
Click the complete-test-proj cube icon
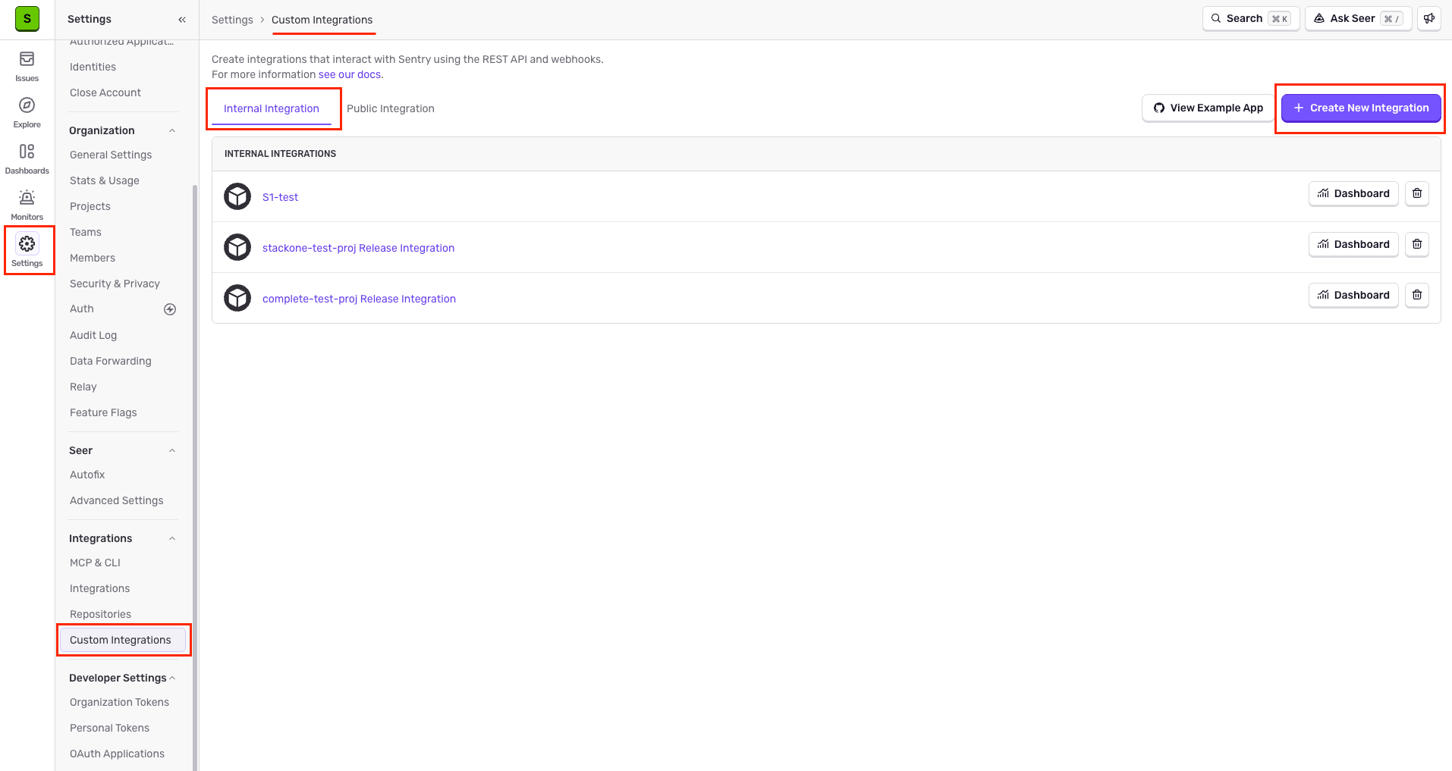tap(237, 298)
